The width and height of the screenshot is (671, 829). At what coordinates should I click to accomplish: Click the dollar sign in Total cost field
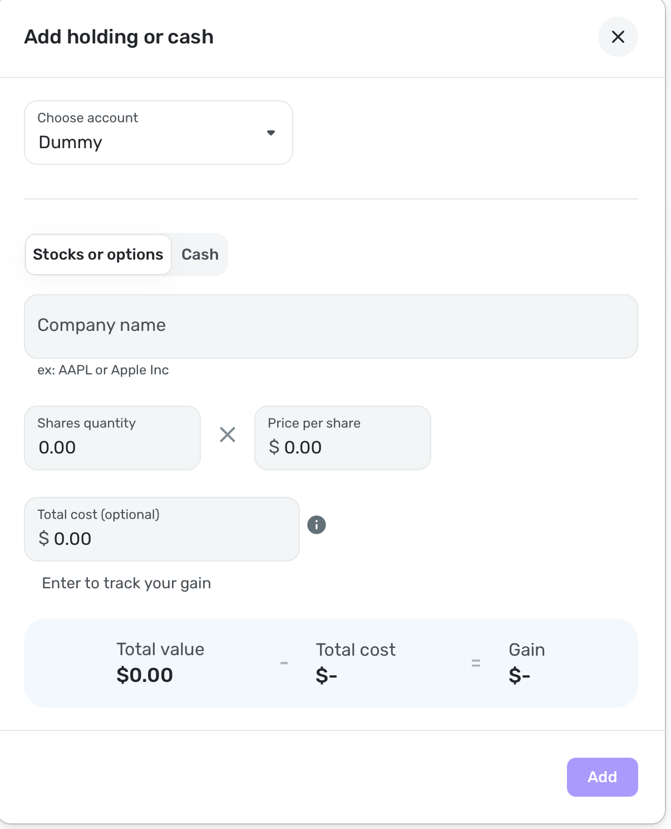click(x=43, y=538)
